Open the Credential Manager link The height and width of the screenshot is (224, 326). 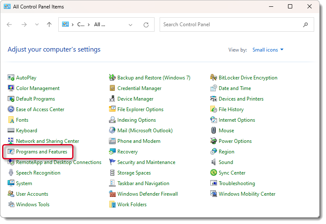point(139,88)
